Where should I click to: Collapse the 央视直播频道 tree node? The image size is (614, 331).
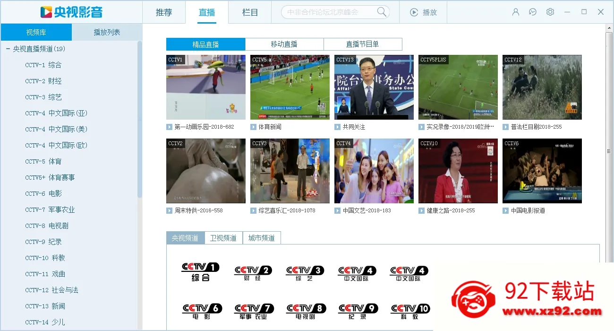point(8,49)
